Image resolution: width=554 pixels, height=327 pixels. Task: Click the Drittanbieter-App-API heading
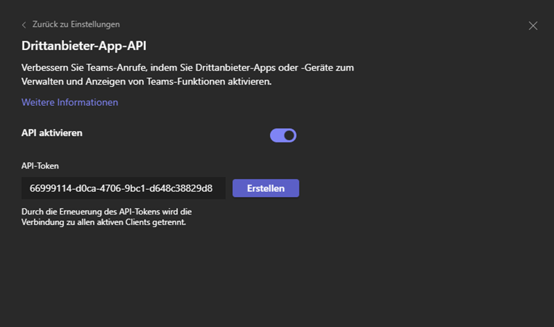pos(84,46)
